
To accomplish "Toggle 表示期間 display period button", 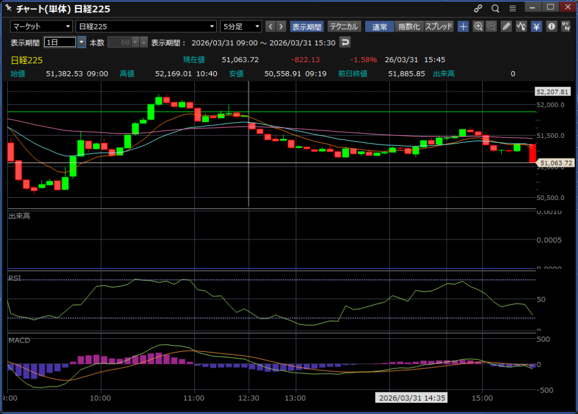I will 306,27.
